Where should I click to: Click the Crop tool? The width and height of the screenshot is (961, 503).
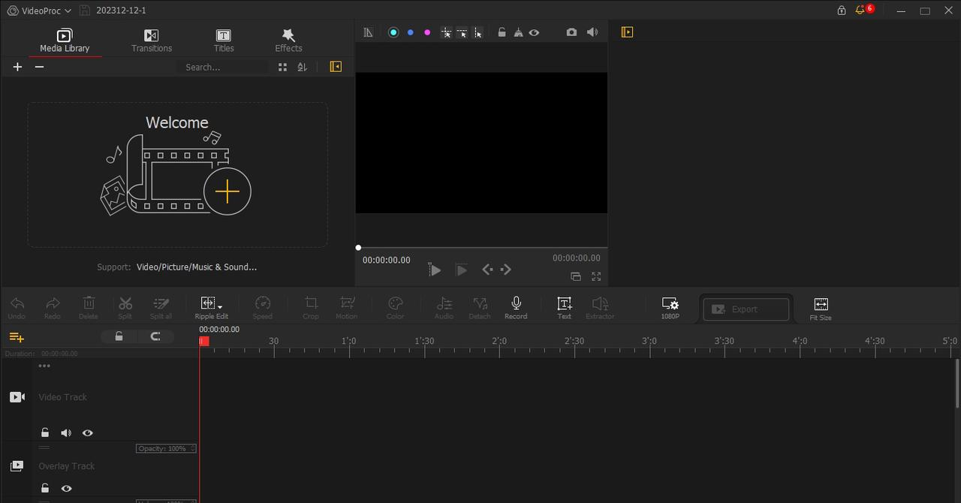coord(311,308)
